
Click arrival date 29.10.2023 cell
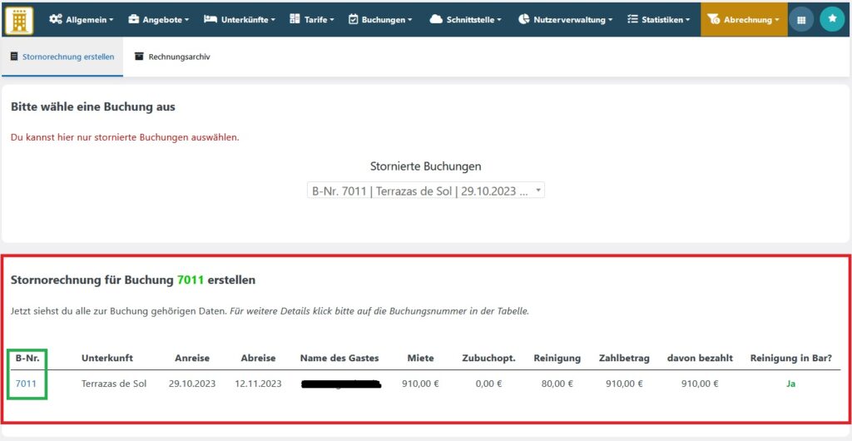coord(192,384)
